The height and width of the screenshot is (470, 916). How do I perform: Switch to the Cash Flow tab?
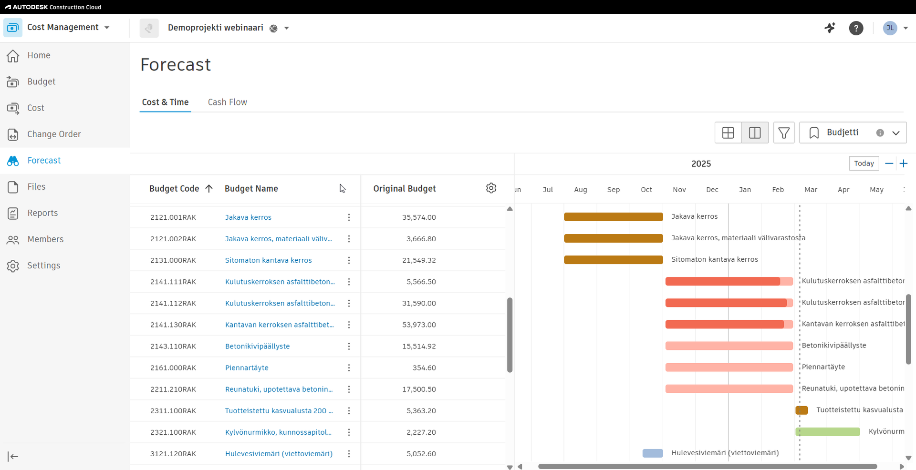point(227,102)
